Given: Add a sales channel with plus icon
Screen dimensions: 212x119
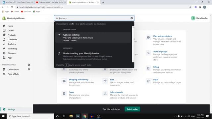Looking at the screenshot, I should tap(29, 65).
